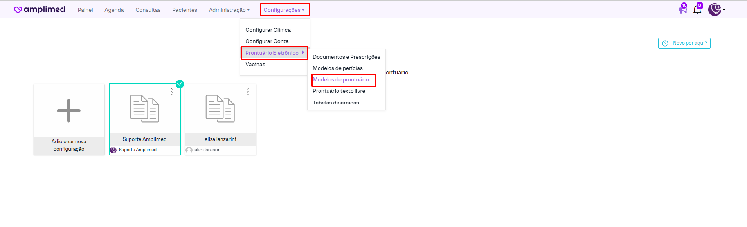The image size is (747, 227).
Task: Open the user profile avatar menu
Action: click(x=715, y=10)
